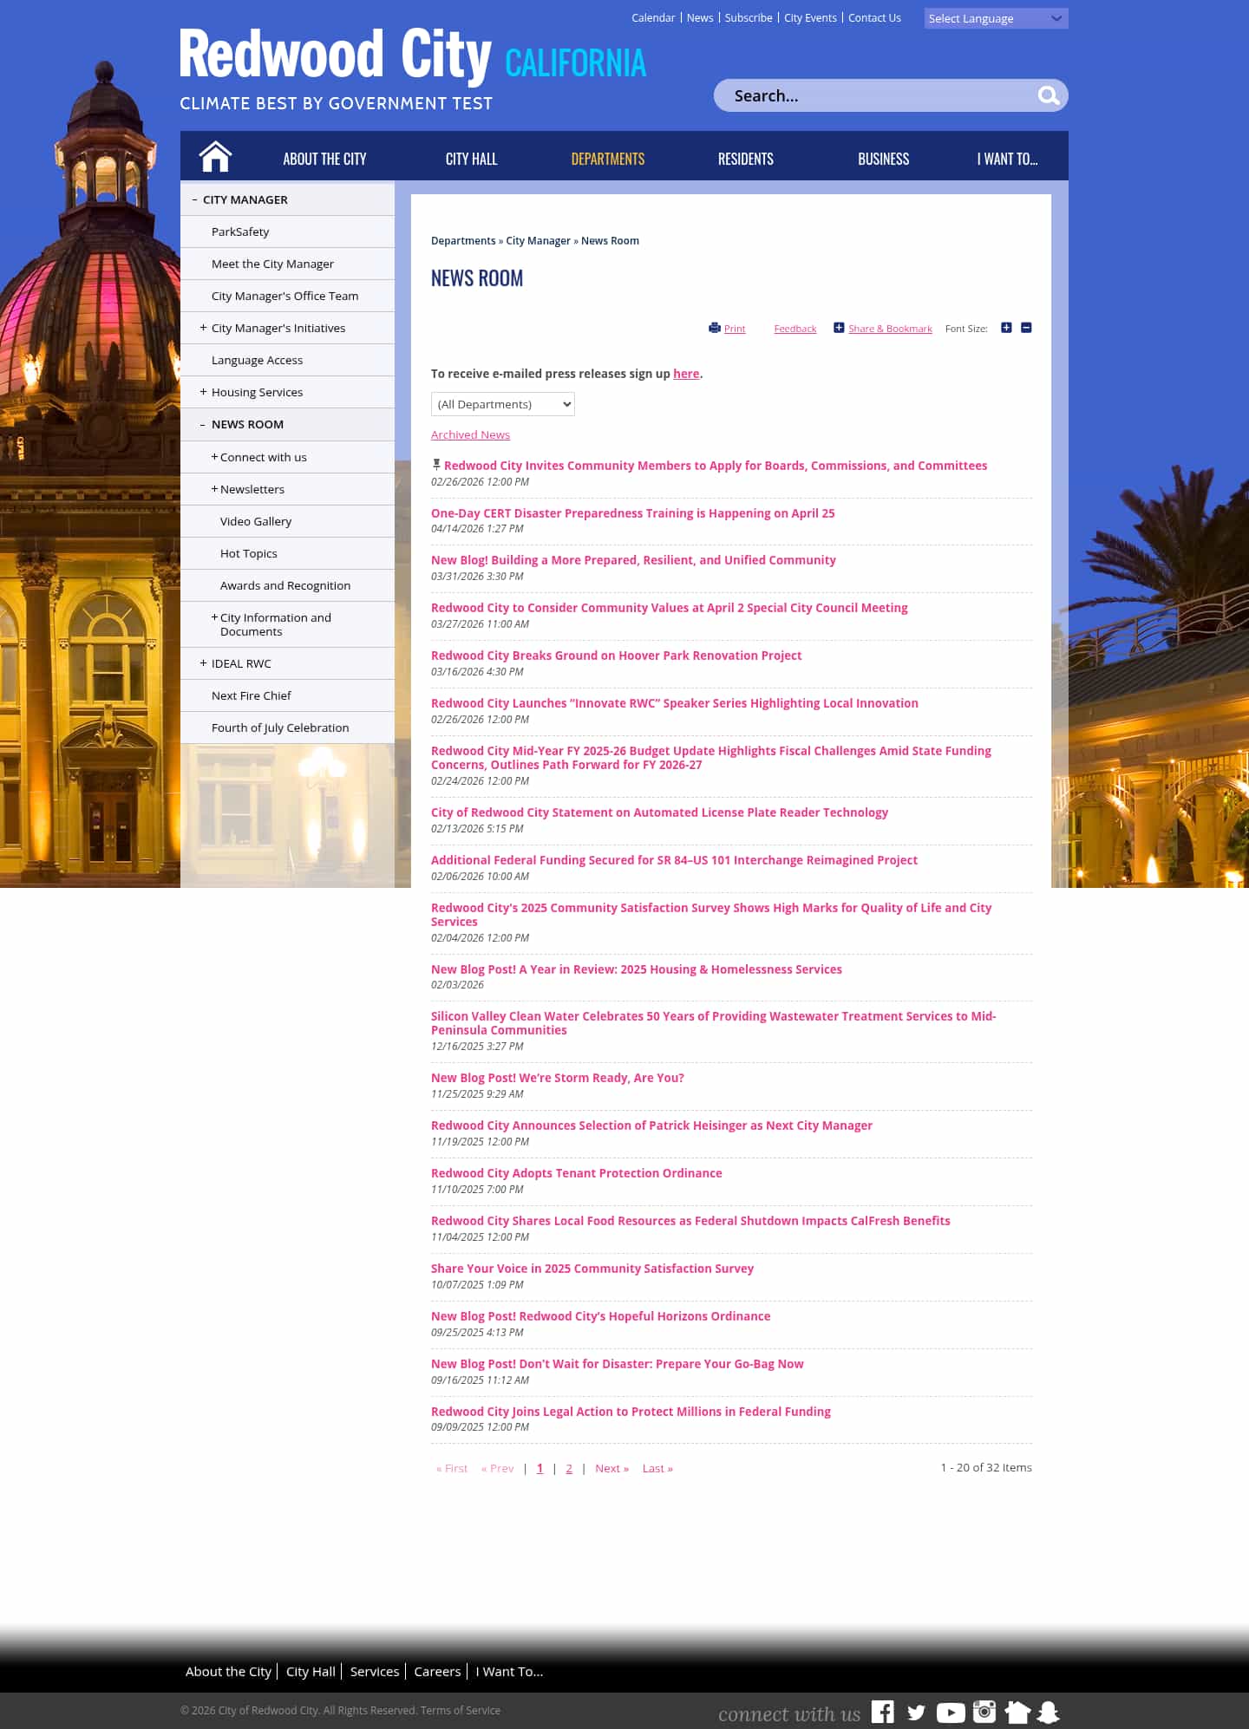This screenshot has height=1729, width=1249.
Task: Click the search magnifier icon
Action: click(1049, 95)
